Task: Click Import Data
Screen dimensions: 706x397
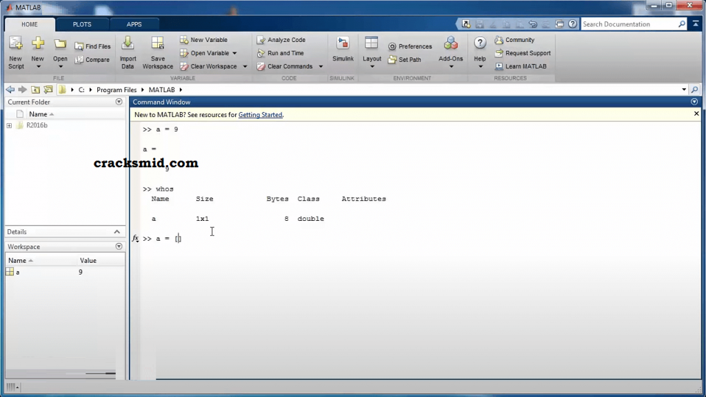Action: pyautogui.click(x=128, y=52)
